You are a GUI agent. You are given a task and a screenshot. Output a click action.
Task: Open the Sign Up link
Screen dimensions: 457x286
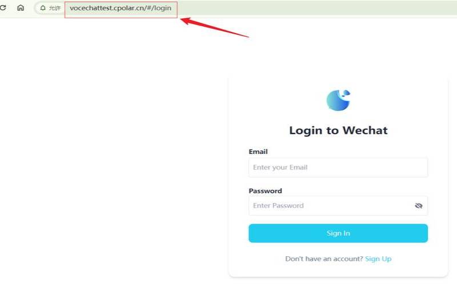378,259
